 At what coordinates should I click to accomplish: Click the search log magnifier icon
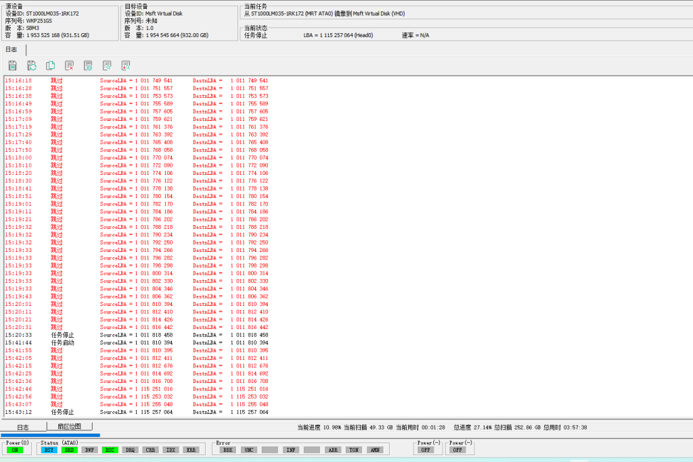(107, 66)
